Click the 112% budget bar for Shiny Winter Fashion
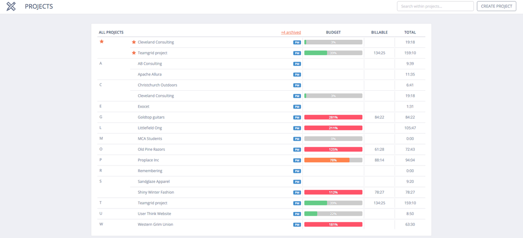Screen dimensions: 523x238 point(333,192)
